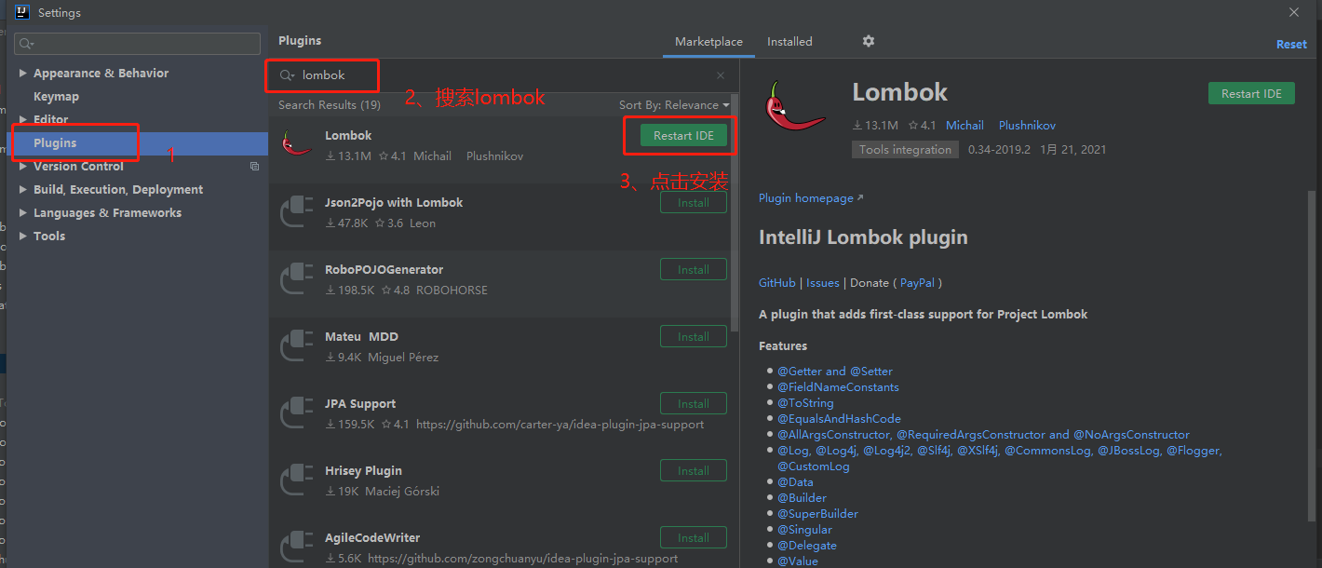The image size is (1322, 568).
Task: Open the @AllArgsConstructor link
Action: [833, 434]
